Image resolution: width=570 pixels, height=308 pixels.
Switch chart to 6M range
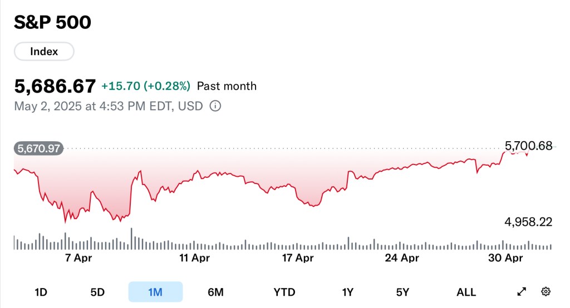pyautogui.click(x=215, y=292)
